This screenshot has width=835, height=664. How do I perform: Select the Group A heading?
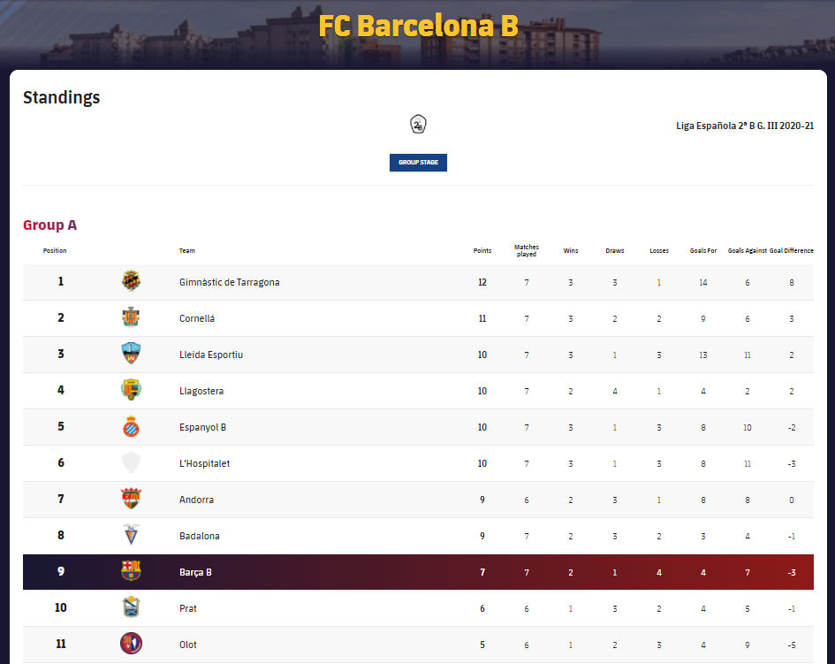point(49,225)
